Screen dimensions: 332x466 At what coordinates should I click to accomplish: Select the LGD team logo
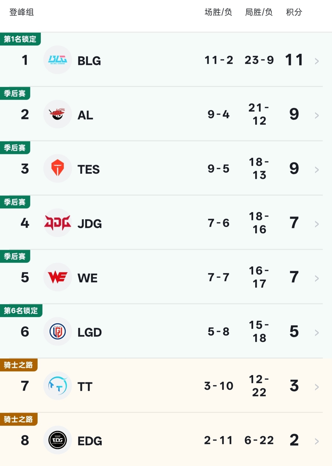pos(58,332)
